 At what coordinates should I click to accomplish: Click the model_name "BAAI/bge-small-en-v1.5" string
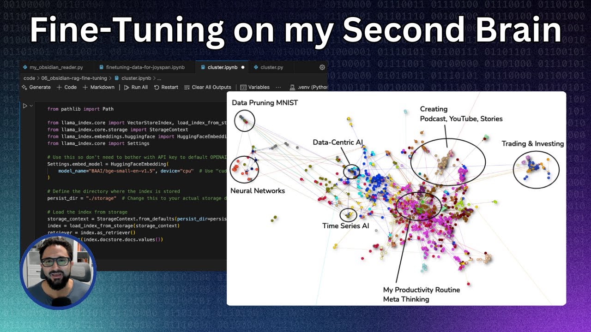(x=121, y=171)
